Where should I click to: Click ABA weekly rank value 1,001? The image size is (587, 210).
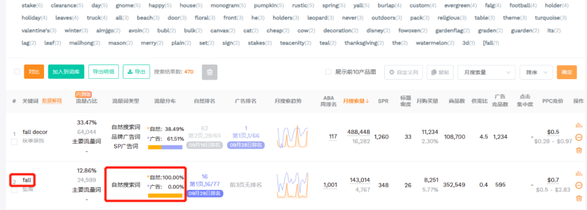click(330, 184)
